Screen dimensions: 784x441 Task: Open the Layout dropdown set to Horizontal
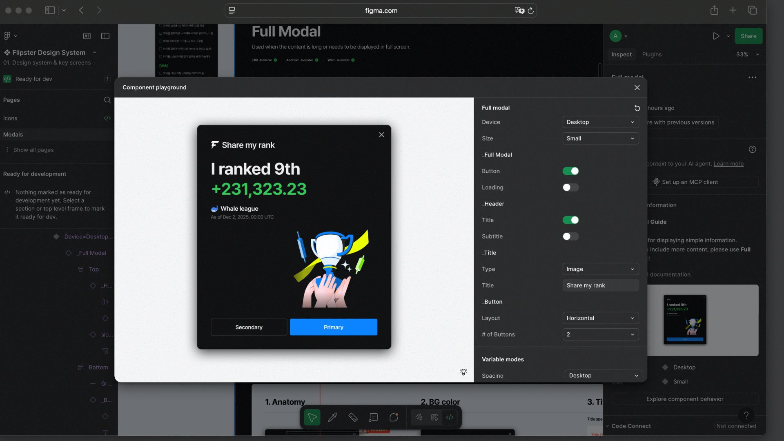600,318
